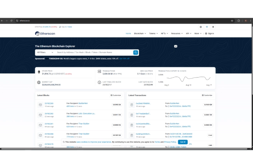
Task: Click the block cube icon for 25782280
Action: pos(40,135)
